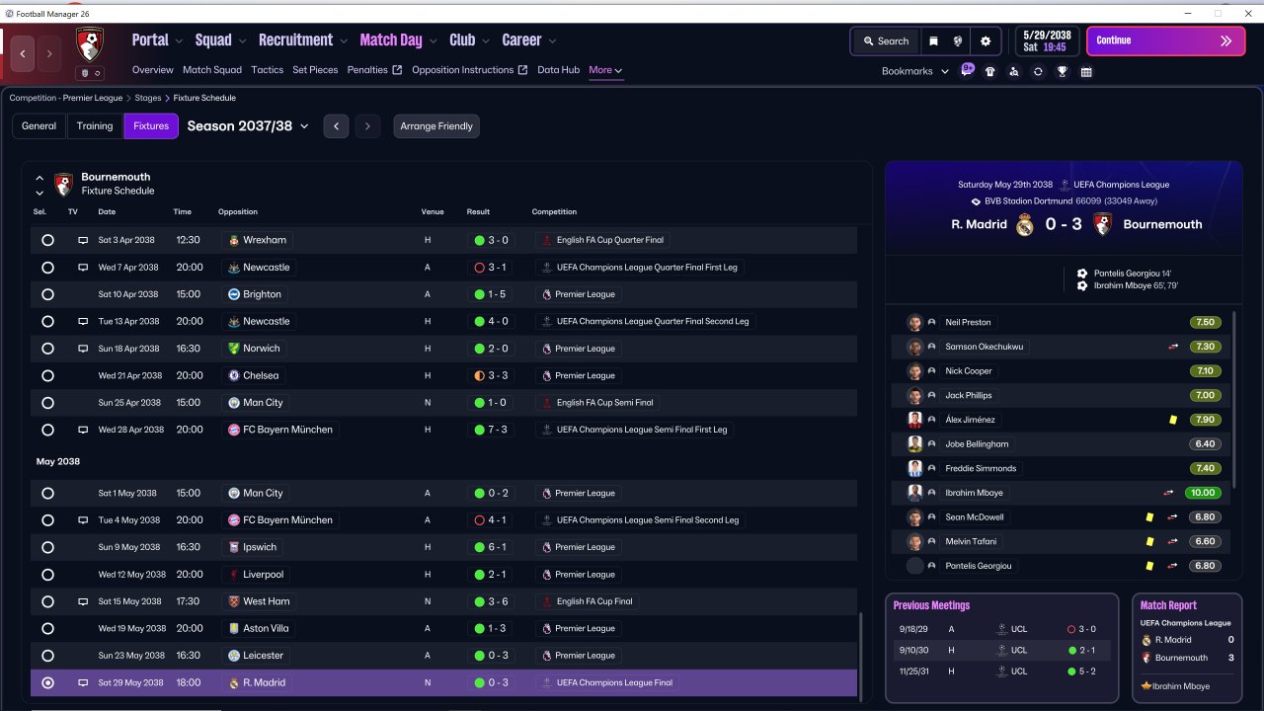The height and width of the screenshot is (711, 1264).
Task: Open the Bookmarks dropdown
Action: [x=915, y=71]
